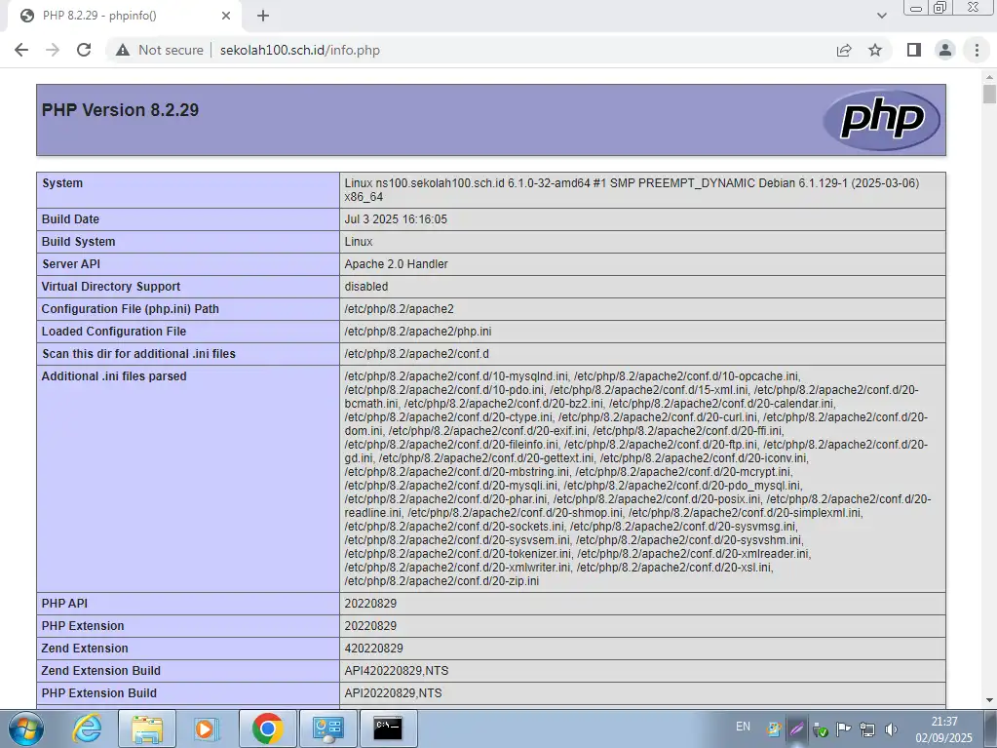Open the network tray icon
Viewport: 997px width, 748px height.
coord(867,729)
